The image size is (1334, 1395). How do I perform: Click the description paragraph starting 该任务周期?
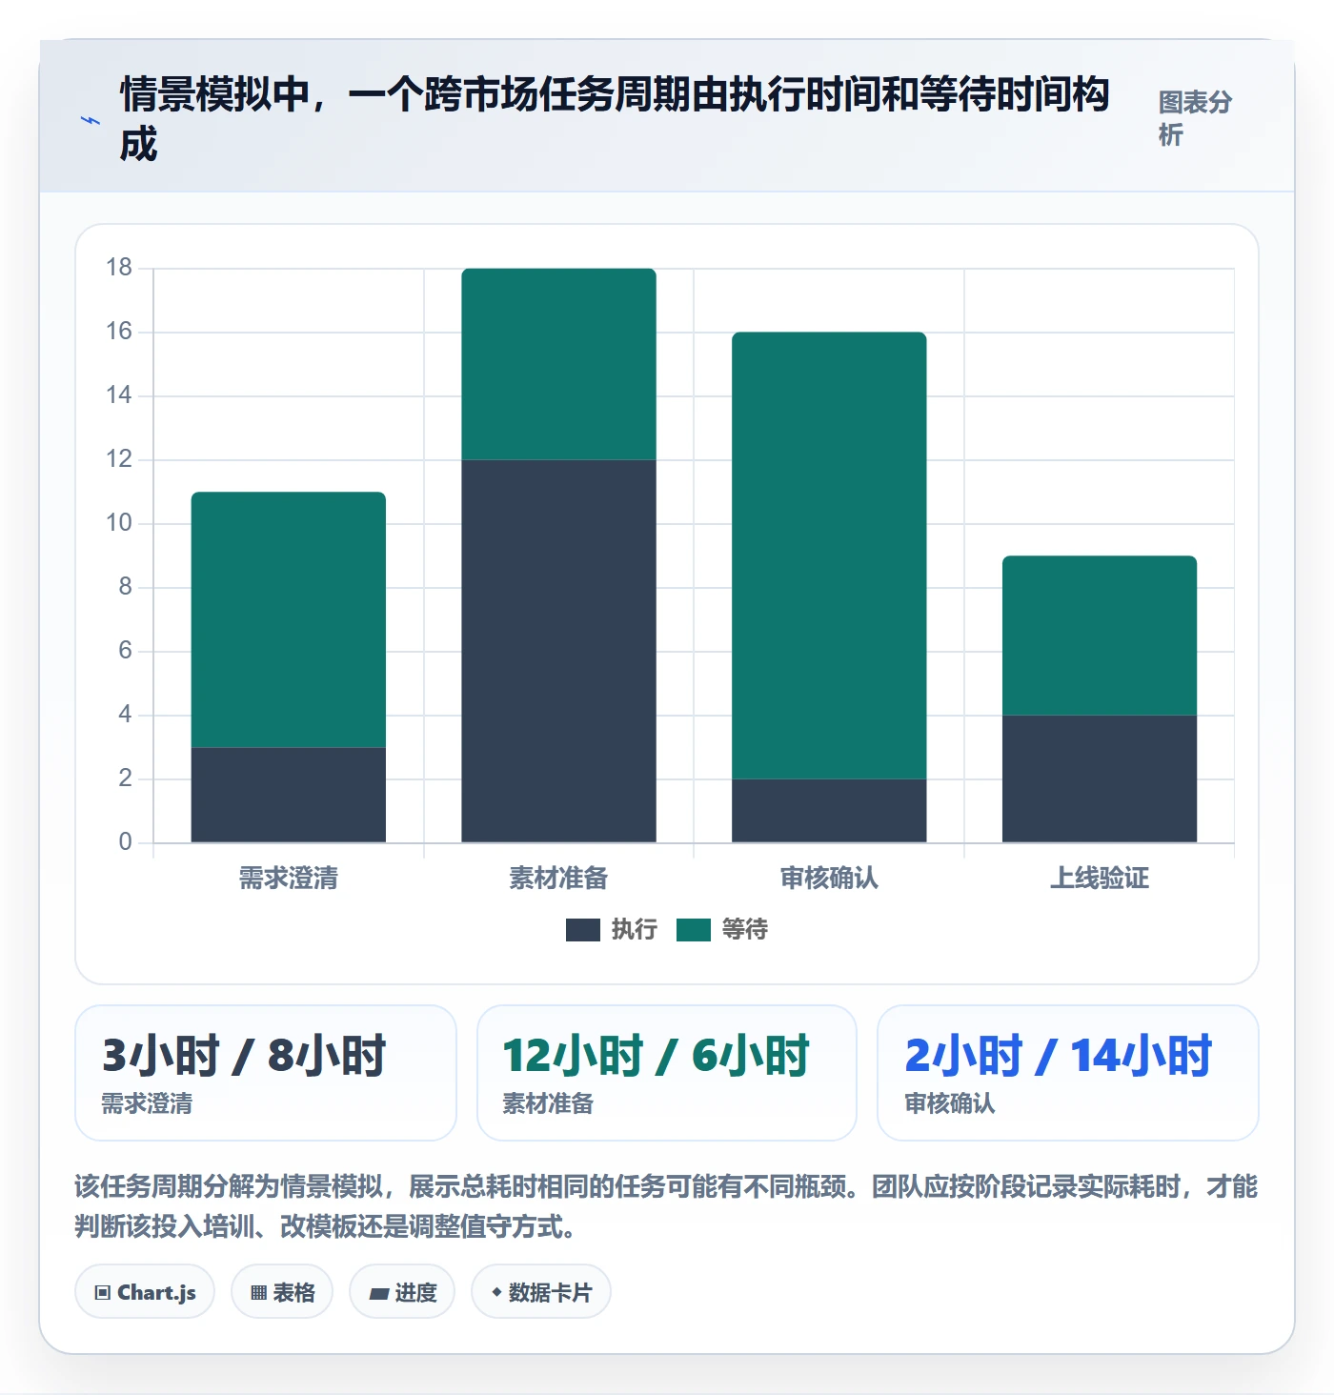point(667,1206)
